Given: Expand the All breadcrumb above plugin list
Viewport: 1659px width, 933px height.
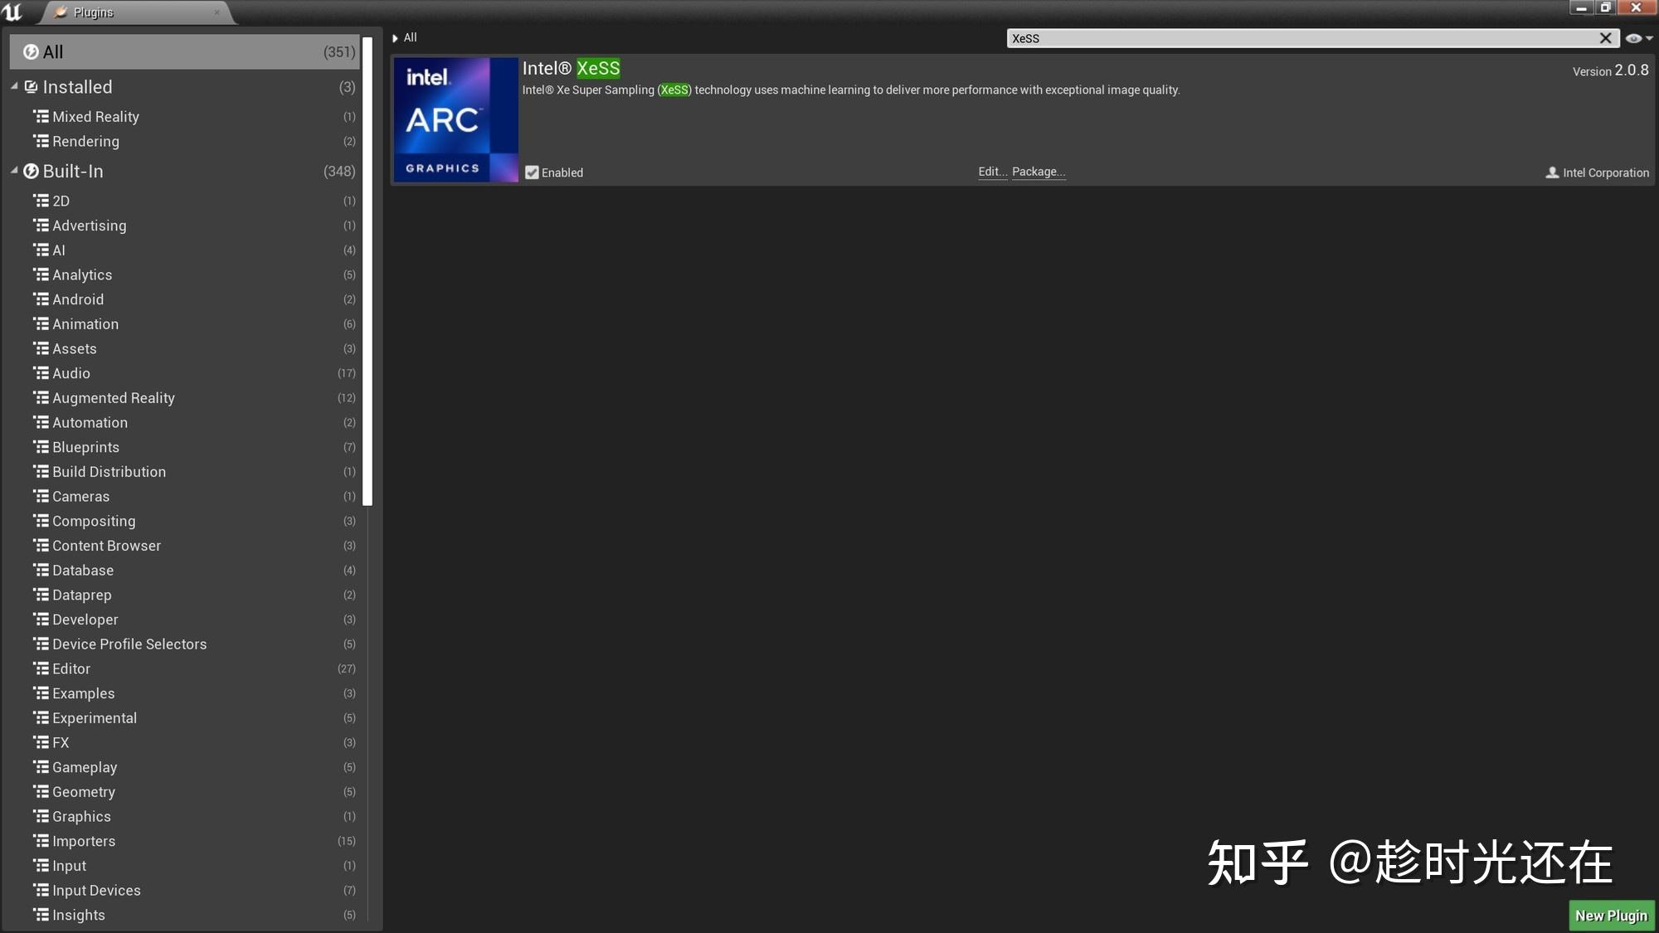Looking at the screenshot, I should [x=395, y=37].
